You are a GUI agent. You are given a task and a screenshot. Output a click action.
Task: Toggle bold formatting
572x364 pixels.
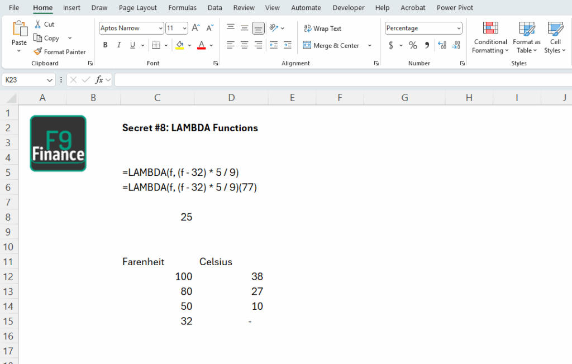pos(105,45)
